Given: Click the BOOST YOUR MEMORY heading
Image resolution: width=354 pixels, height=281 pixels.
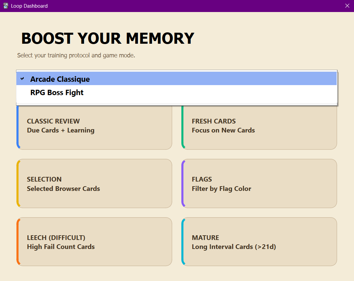Looking at the screenshot, I should pyautogui.click(x=107, y=38).
